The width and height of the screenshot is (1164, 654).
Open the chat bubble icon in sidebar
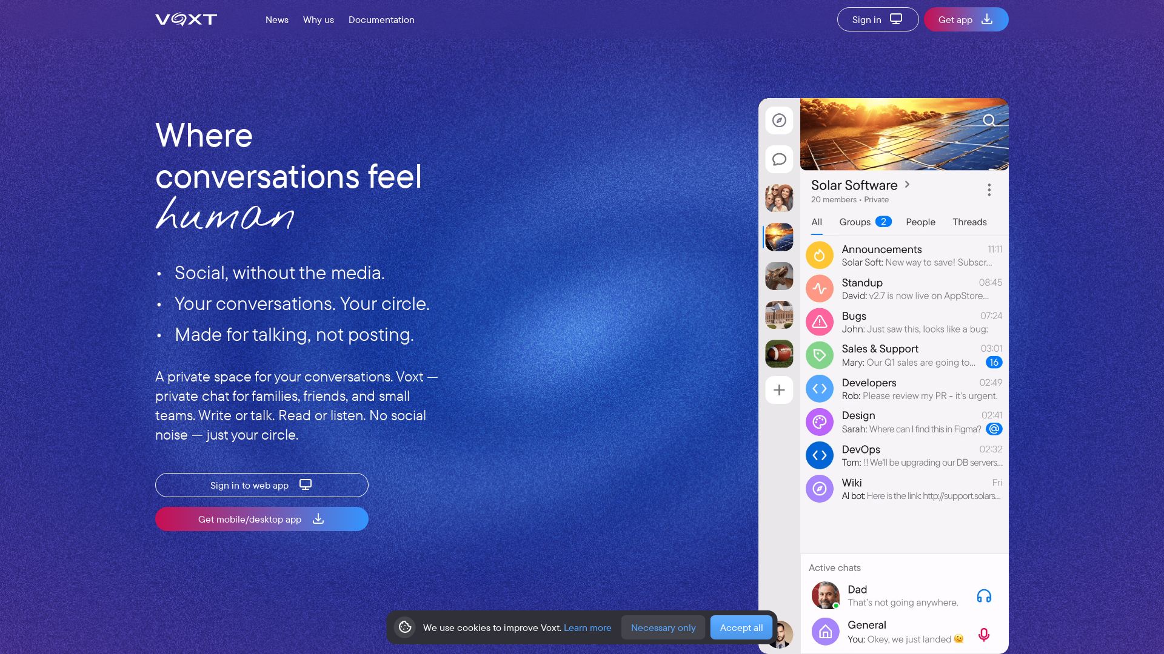tap(779, 159)
